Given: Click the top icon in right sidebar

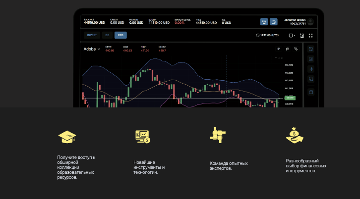Looking at the screenshot, I should [311, 49].
